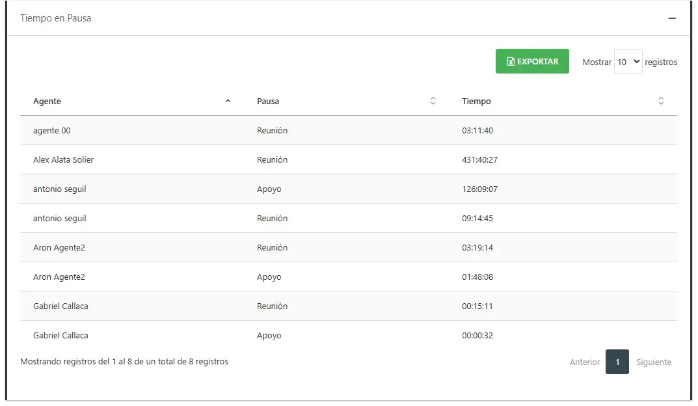698x406 pixels.
Task: Click Aron Agente2 in the Reunión row
Action: (x=59, y=247)
